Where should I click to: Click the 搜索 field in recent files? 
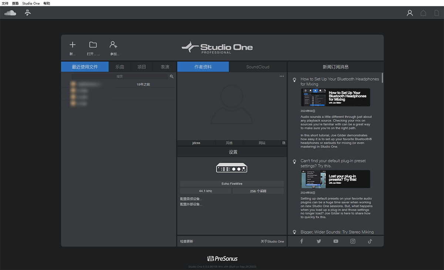click(x=120, y=77)
